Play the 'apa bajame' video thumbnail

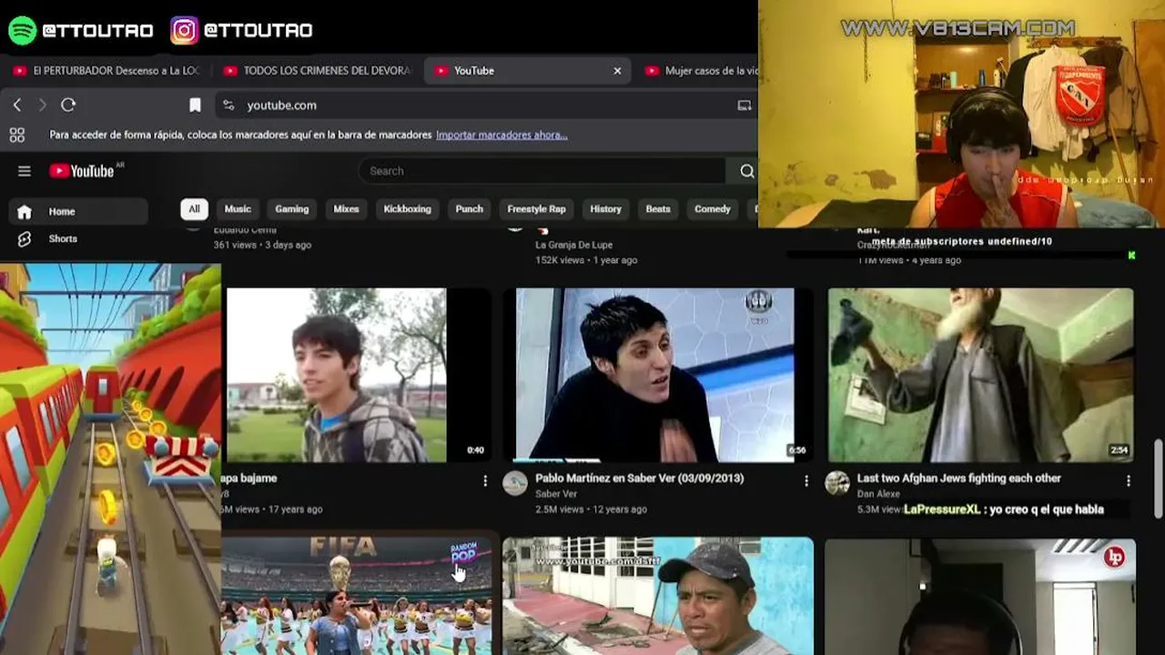[357, 375]
